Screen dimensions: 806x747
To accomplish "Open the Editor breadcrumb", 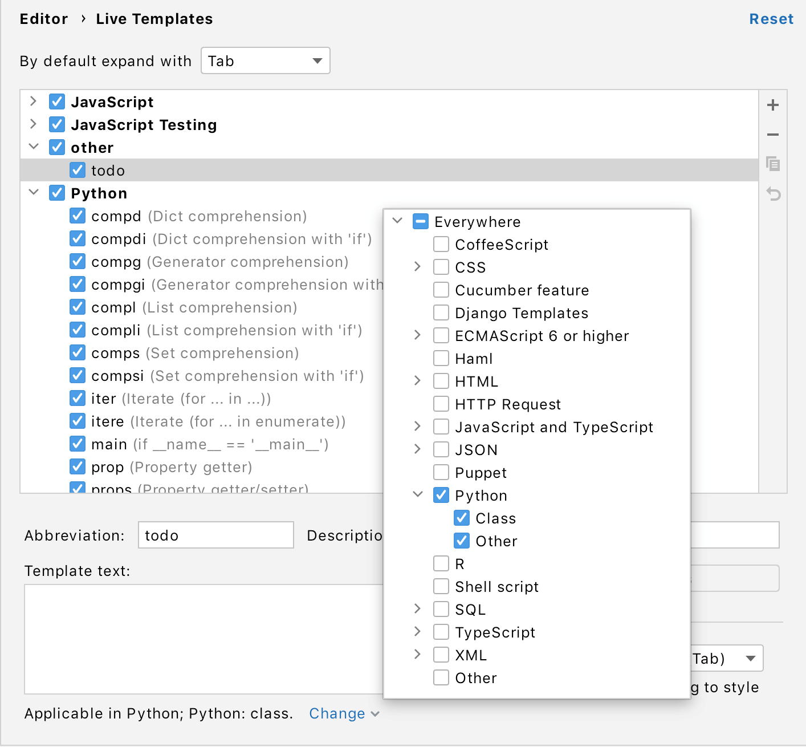I will [x=43, y=18].
